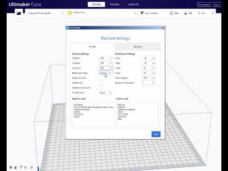Select the right side view icon
Image resolution: width=228 pixels, height=171 pixels.
(x=32, y=167)
